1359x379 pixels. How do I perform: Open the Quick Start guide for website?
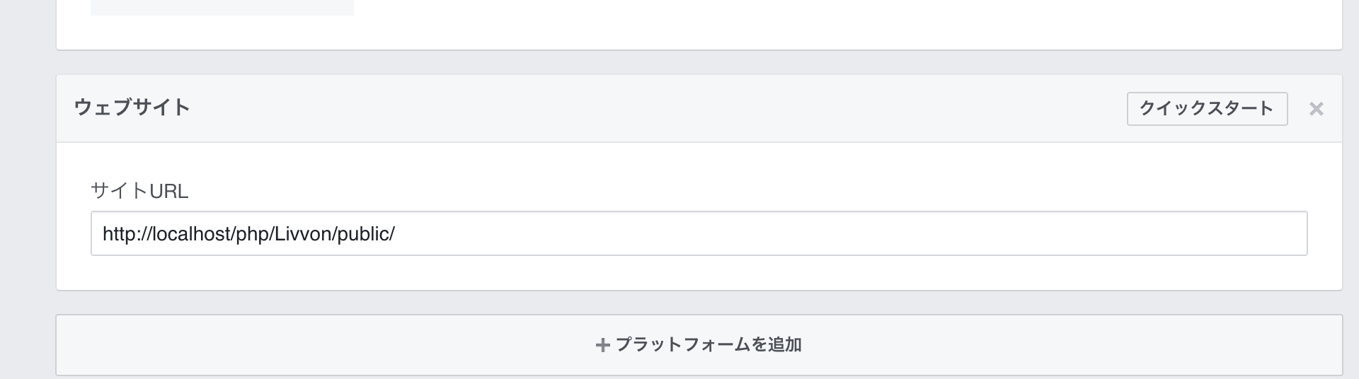pos(1206,109)
